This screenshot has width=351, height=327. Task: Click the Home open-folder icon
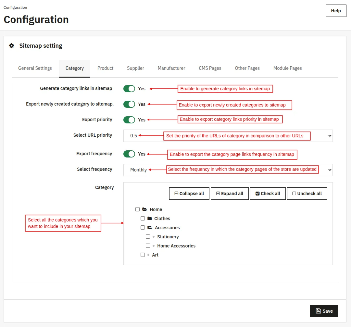tap(144, 209)
